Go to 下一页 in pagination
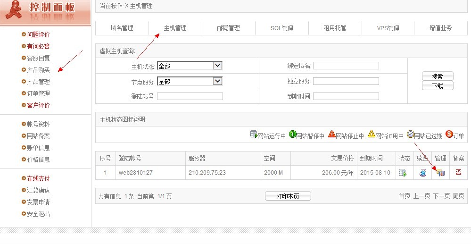 pyautogui.click(x=442, y=196)
